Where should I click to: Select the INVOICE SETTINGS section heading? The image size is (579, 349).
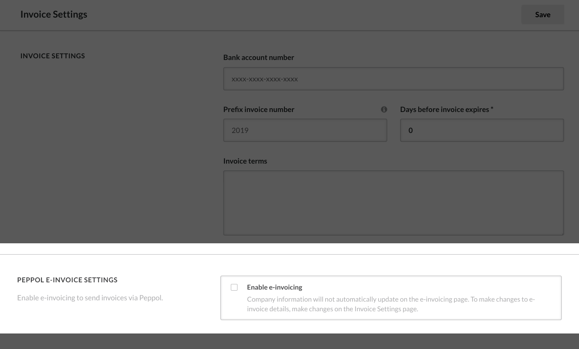[52, 56]
